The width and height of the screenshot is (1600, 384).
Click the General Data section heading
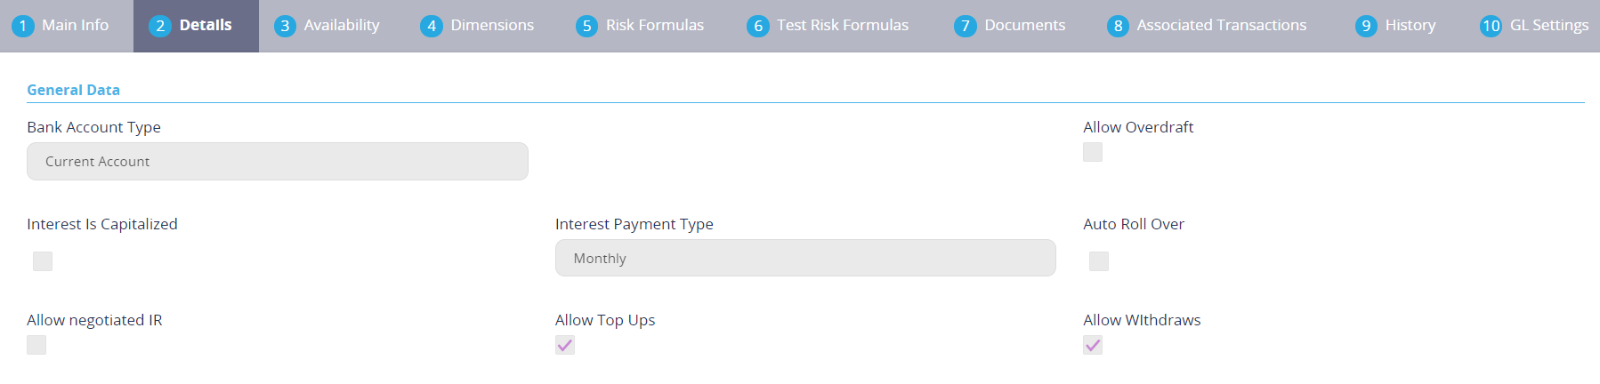click(x=73, y=90)
